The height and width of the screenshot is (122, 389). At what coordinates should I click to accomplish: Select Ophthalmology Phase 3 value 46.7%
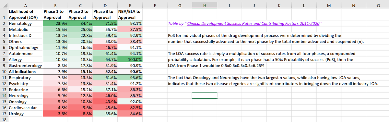105,48
